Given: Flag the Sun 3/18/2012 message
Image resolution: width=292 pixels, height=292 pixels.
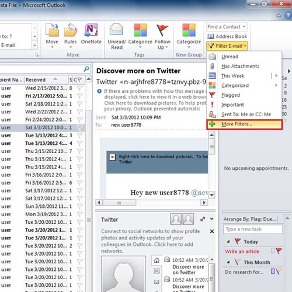Looking at the screenshot, I should pyautogui.click(x=79, y=206).
